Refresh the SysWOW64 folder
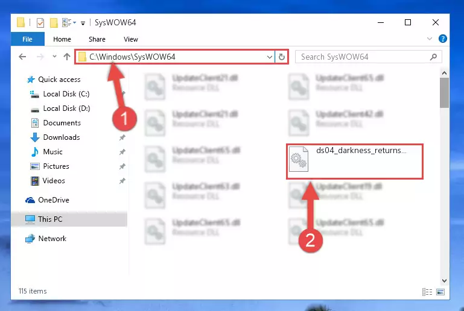464x311 pixels. pyautogui.click(x=281, y=57)
